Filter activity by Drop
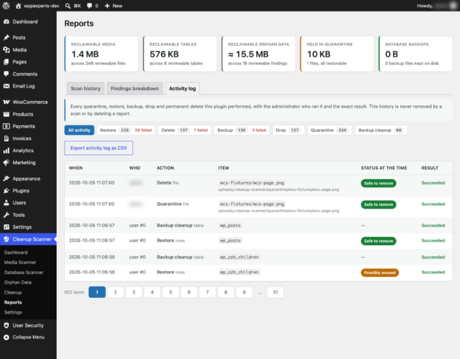 coord(288,130)
